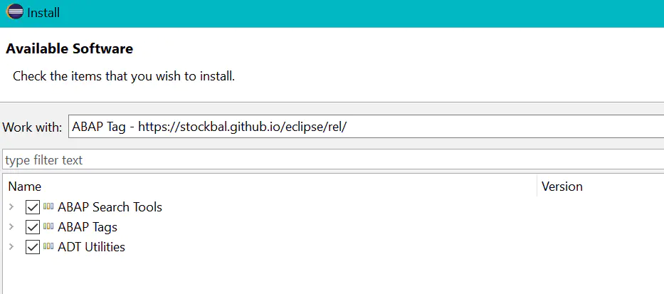Image resolution: width=664 pixels, height=294 pixels.
Task: Select the ADT Utilities row text
Action: coord(91,247)
